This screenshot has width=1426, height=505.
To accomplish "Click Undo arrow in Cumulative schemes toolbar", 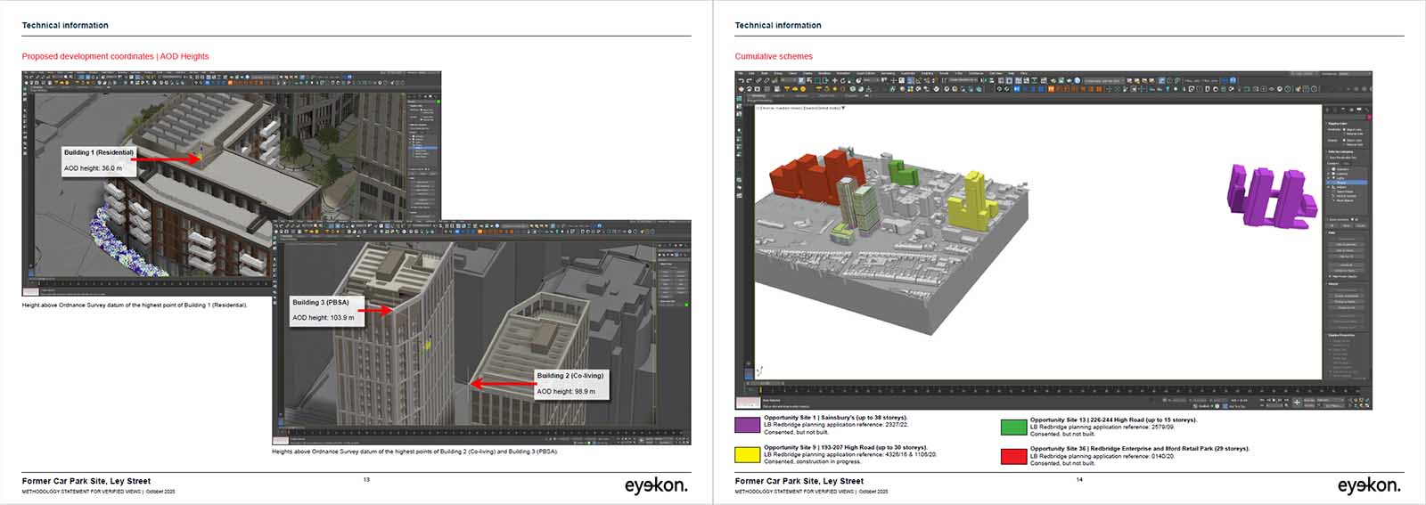I will pyautogui.click(x=741, y=81).
